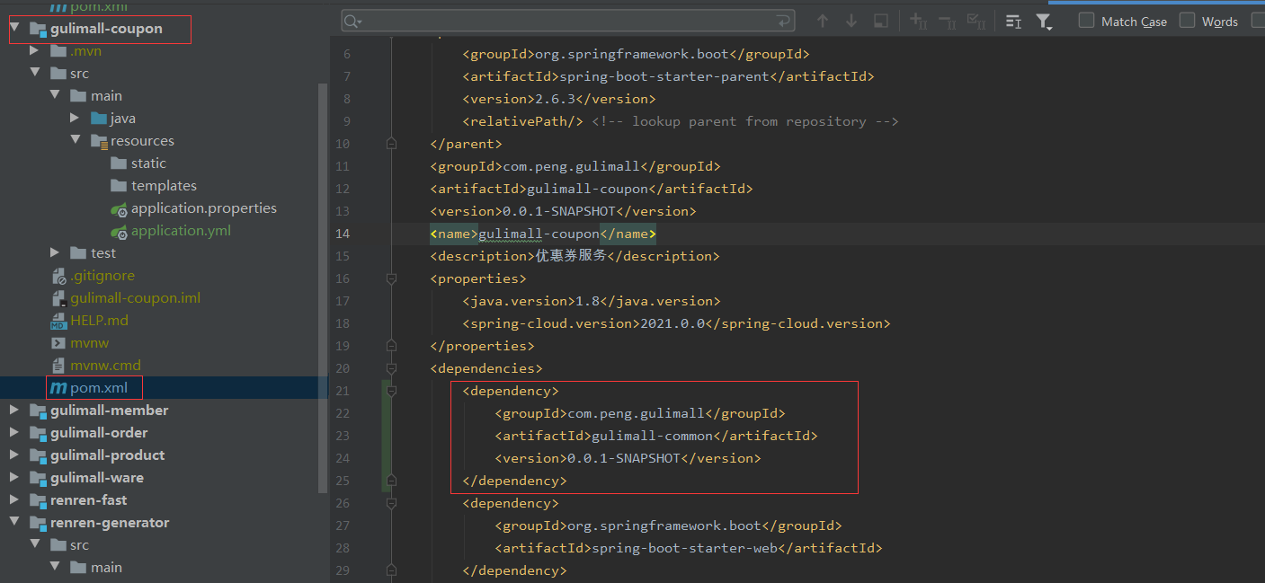1265x583 pixels.
Task: Select all occurrences icon
Action: [975, 21]
